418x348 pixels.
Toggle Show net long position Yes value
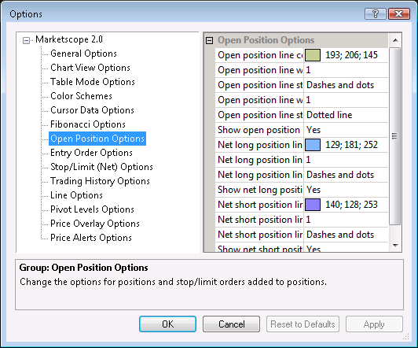[x=346, y=190]
